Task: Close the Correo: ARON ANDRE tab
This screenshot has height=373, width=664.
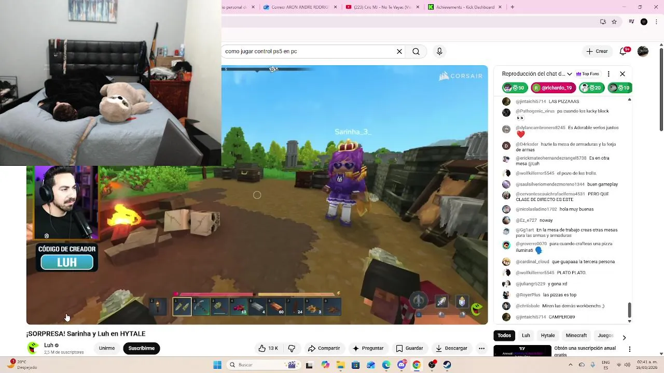Action: [x=336, y=7]
